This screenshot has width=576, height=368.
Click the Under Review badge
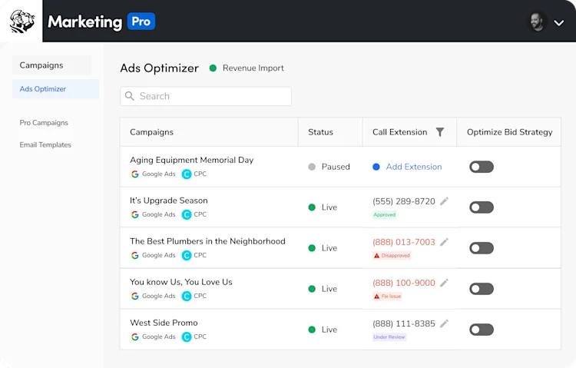(x=389, y=337)
